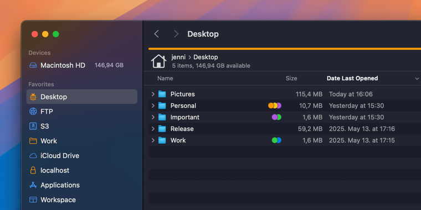
Task: Click the FTP globe icon in sidebar
Action: click(x=33, y=112)
